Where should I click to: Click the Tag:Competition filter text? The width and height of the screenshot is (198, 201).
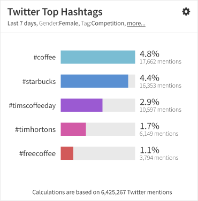103,24
